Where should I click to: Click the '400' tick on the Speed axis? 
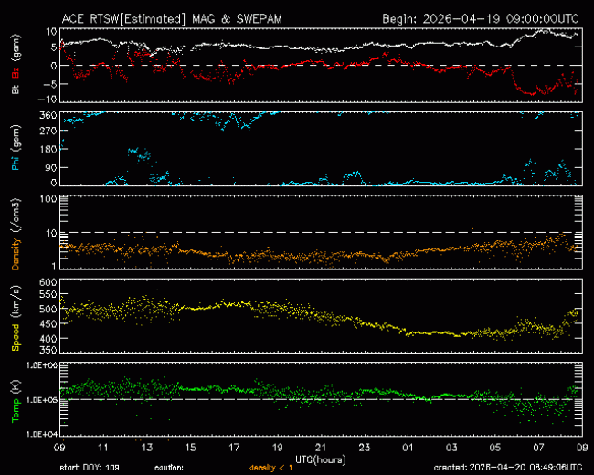click(x=48, y=339)
